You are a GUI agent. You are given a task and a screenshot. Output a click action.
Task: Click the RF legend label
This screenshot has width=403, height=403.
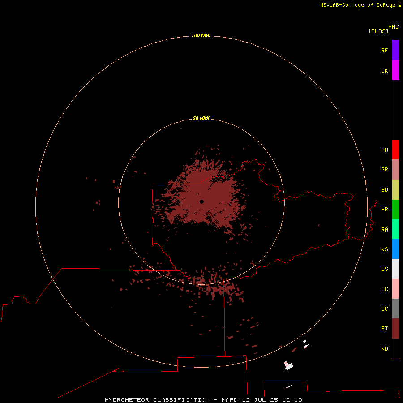click(x=384, y=50)
